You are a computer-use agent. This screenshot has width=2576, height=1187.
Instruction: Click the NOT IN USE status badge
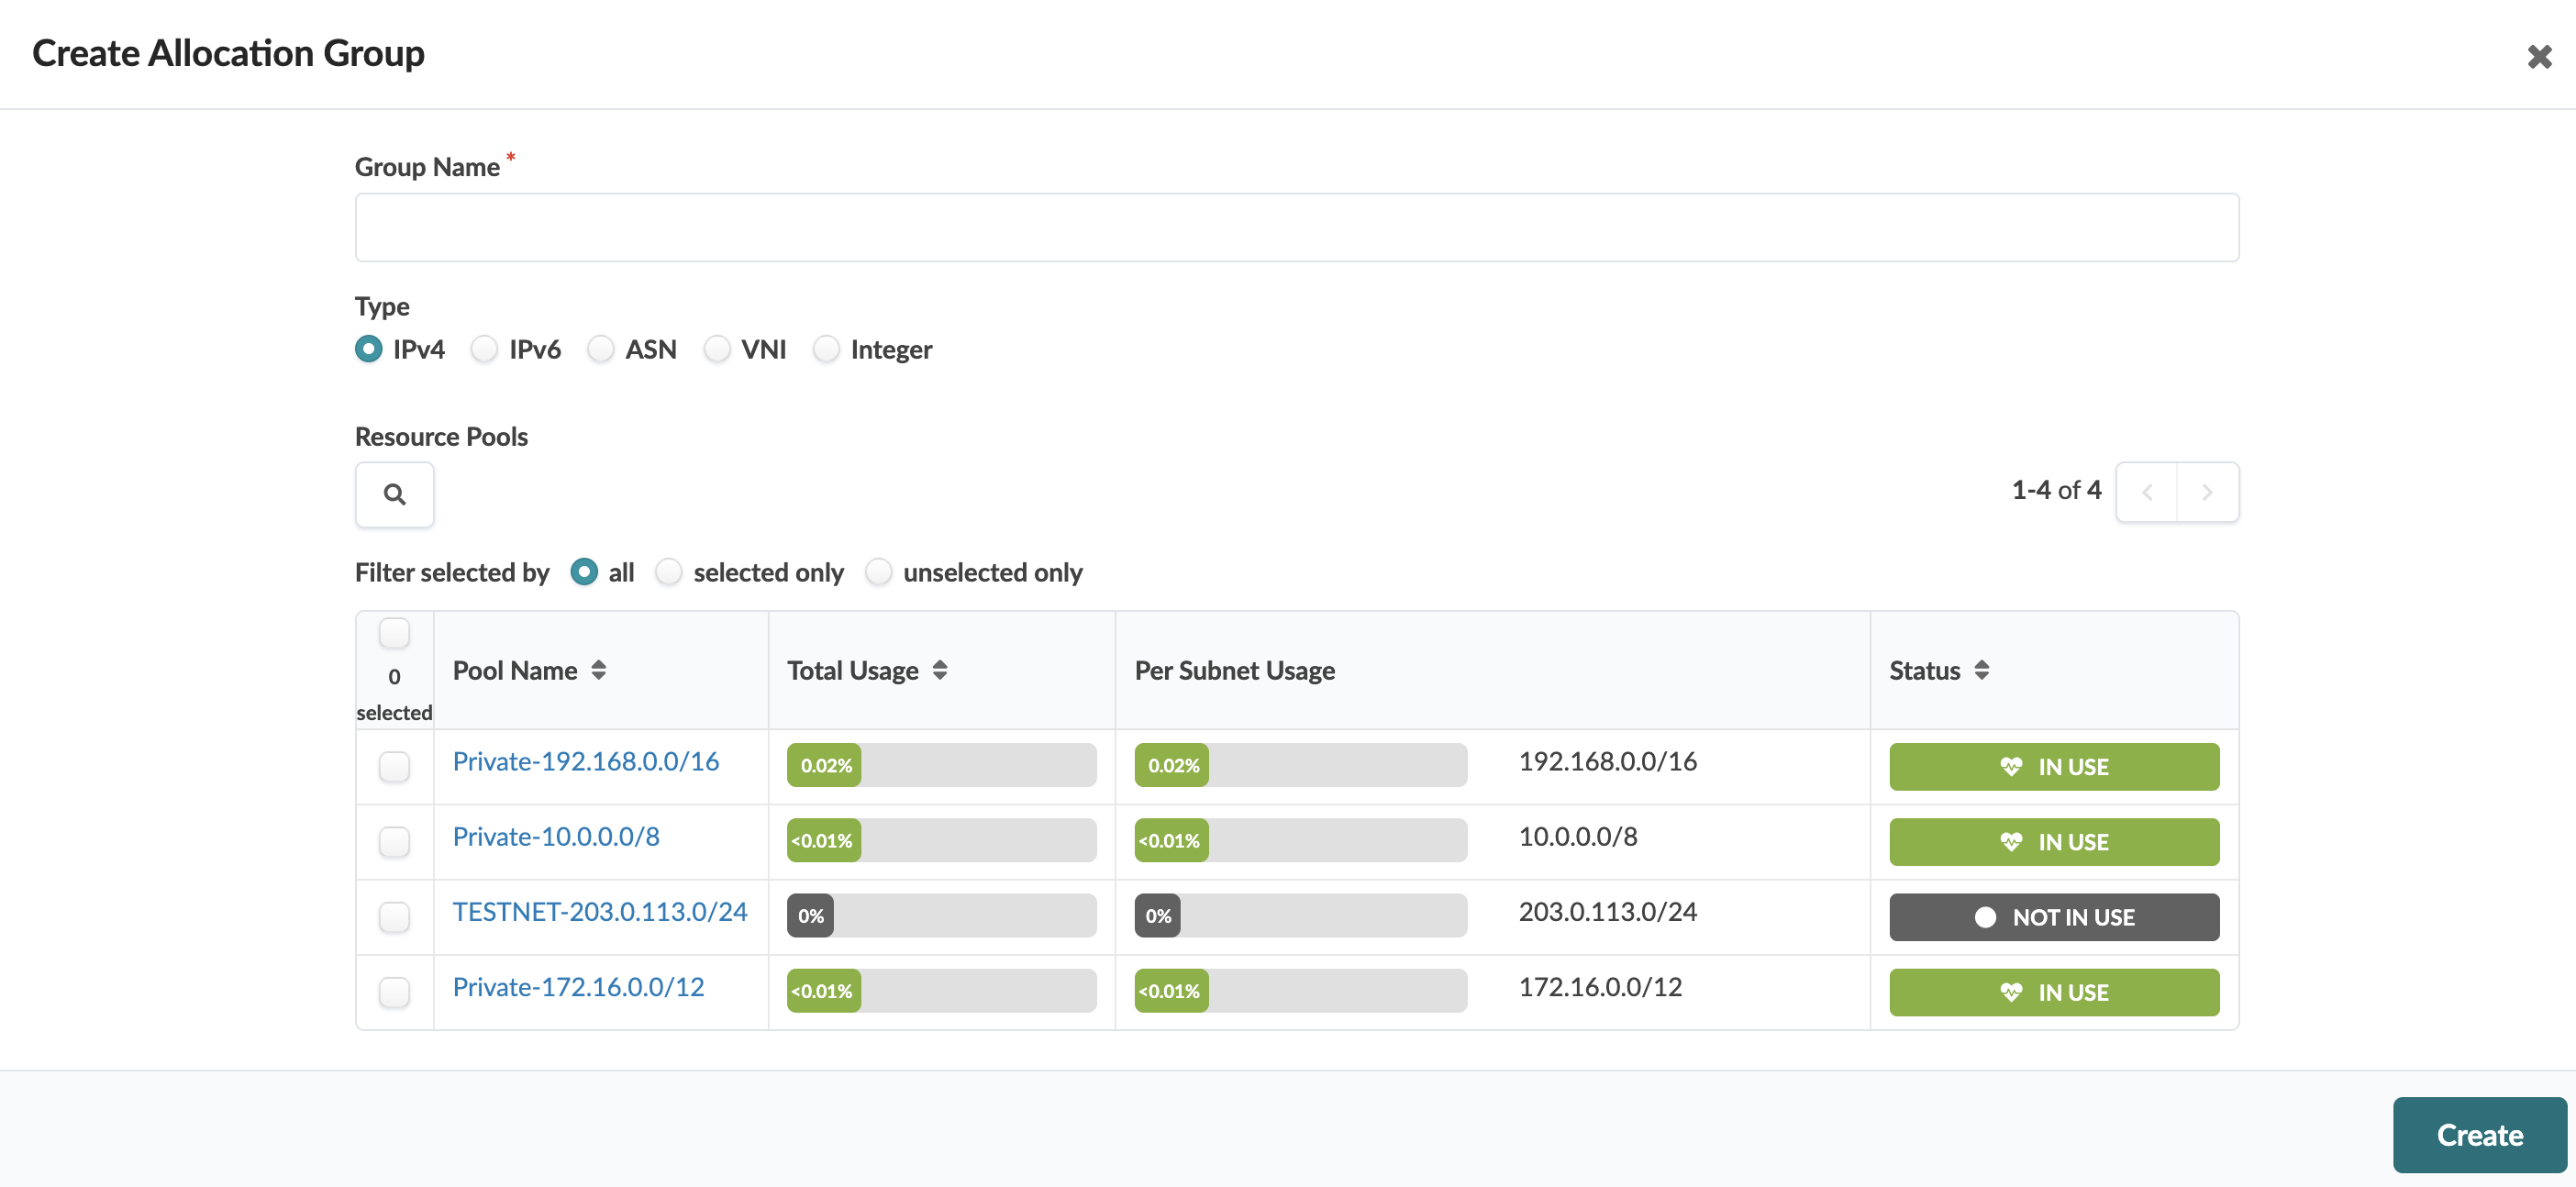point(2053,917)
